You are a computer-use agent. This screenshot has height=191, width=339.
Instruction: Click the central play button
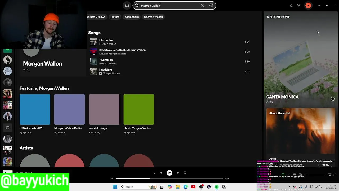(169, 173)
